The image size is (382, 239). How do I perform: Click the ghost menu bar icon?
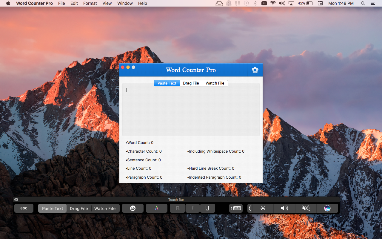229,3
